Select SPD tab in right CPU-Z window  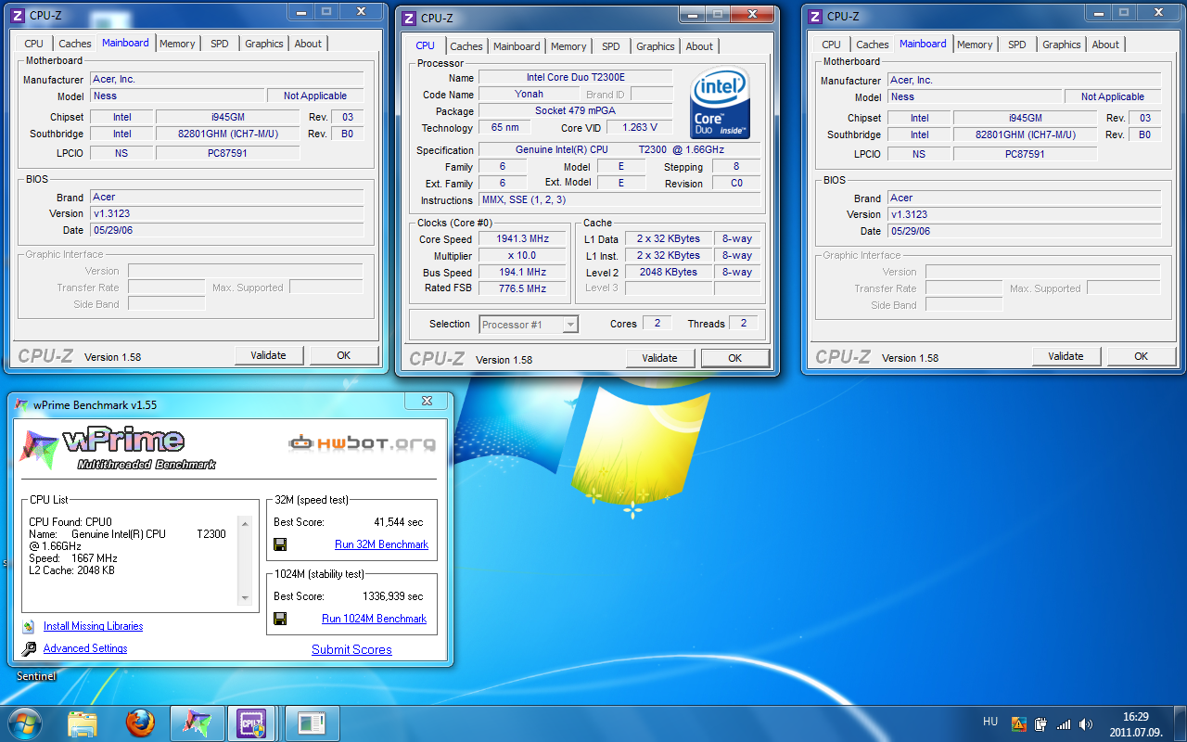[x=1017, y=45]
